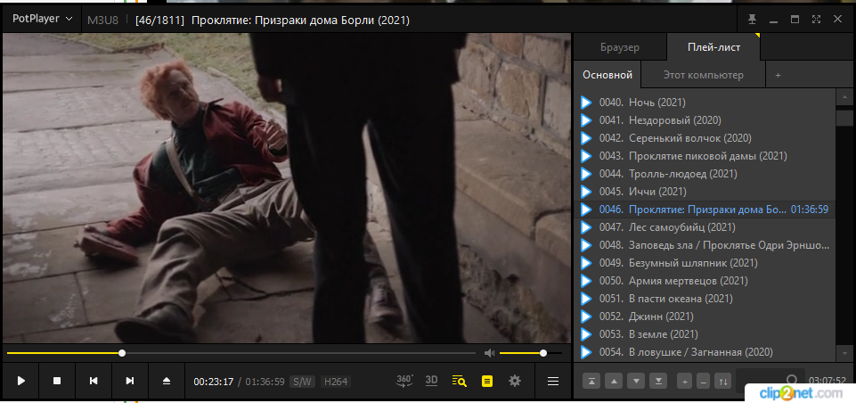856x403 pixels.
Task: Move selected playlist item up
Action: (614, 381)
